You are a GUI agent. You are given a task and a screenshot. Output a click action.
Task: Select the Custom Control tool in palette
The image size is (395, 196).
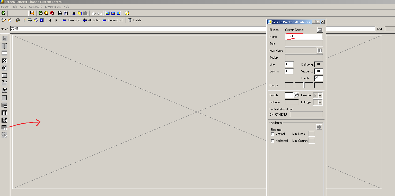tap(4, 127)
